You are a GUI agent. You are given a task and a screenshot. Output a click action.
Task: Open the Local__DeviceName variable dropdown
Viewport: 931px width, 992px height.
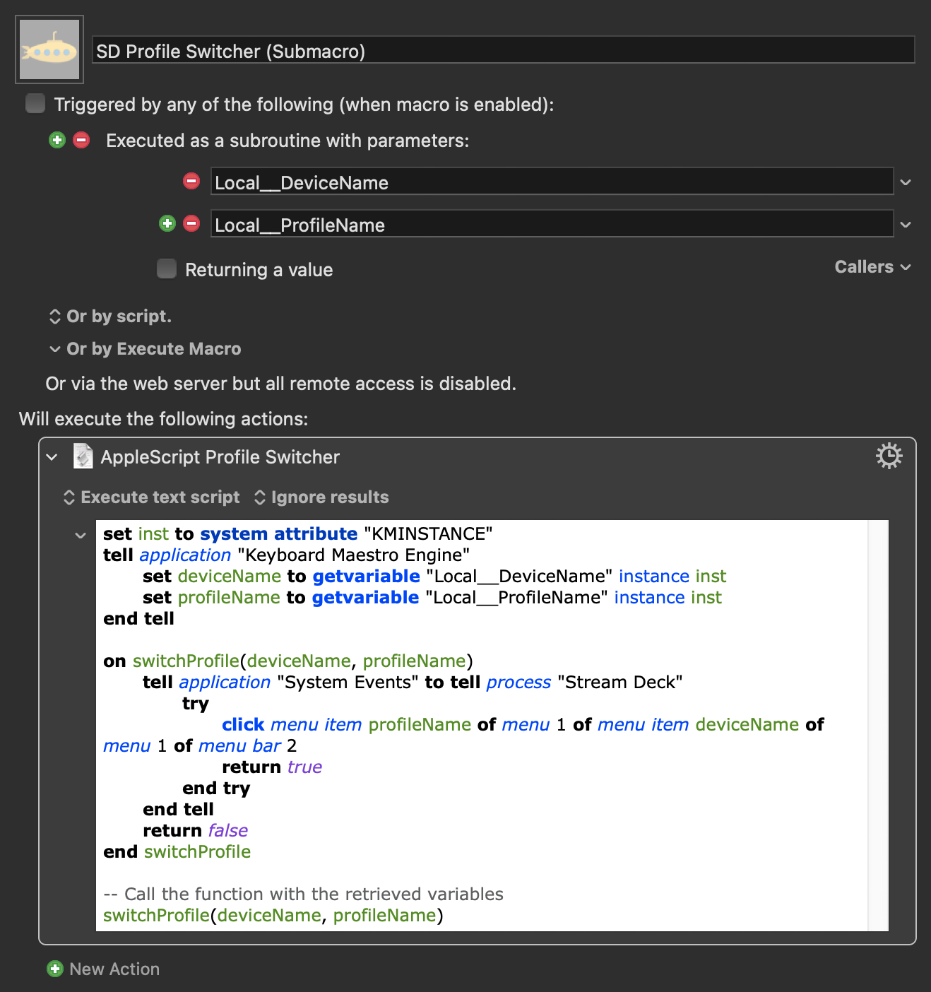point(906,182)
